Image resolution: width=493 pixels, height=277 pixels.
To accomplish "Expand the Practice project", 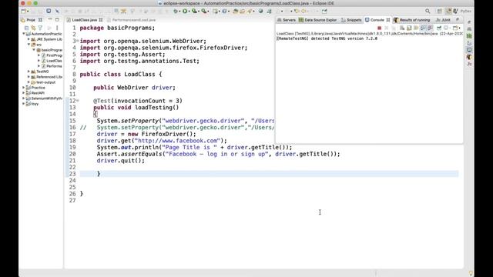I will pos(24,88).
